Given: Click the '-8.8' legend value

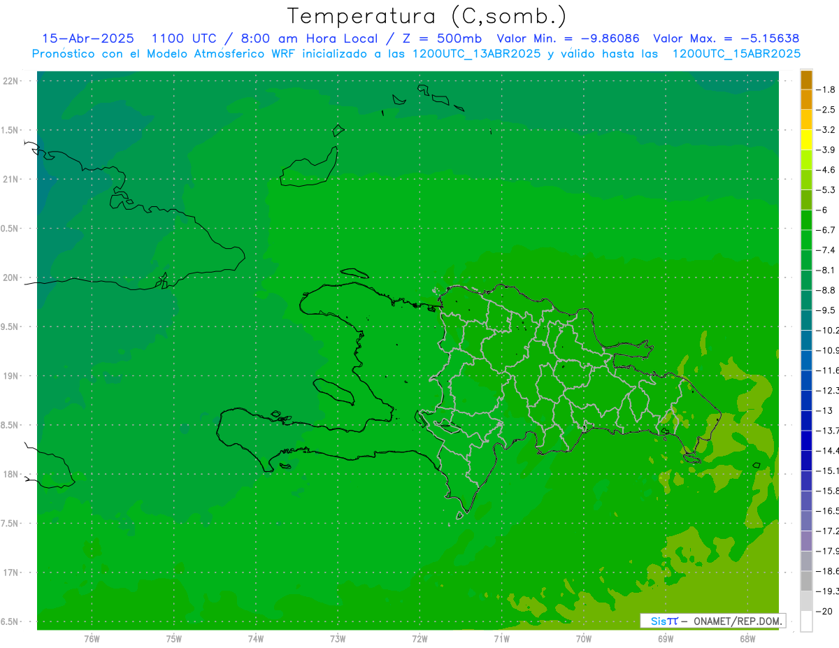Looking at the screenshot, I should click(x=826, y=290).
